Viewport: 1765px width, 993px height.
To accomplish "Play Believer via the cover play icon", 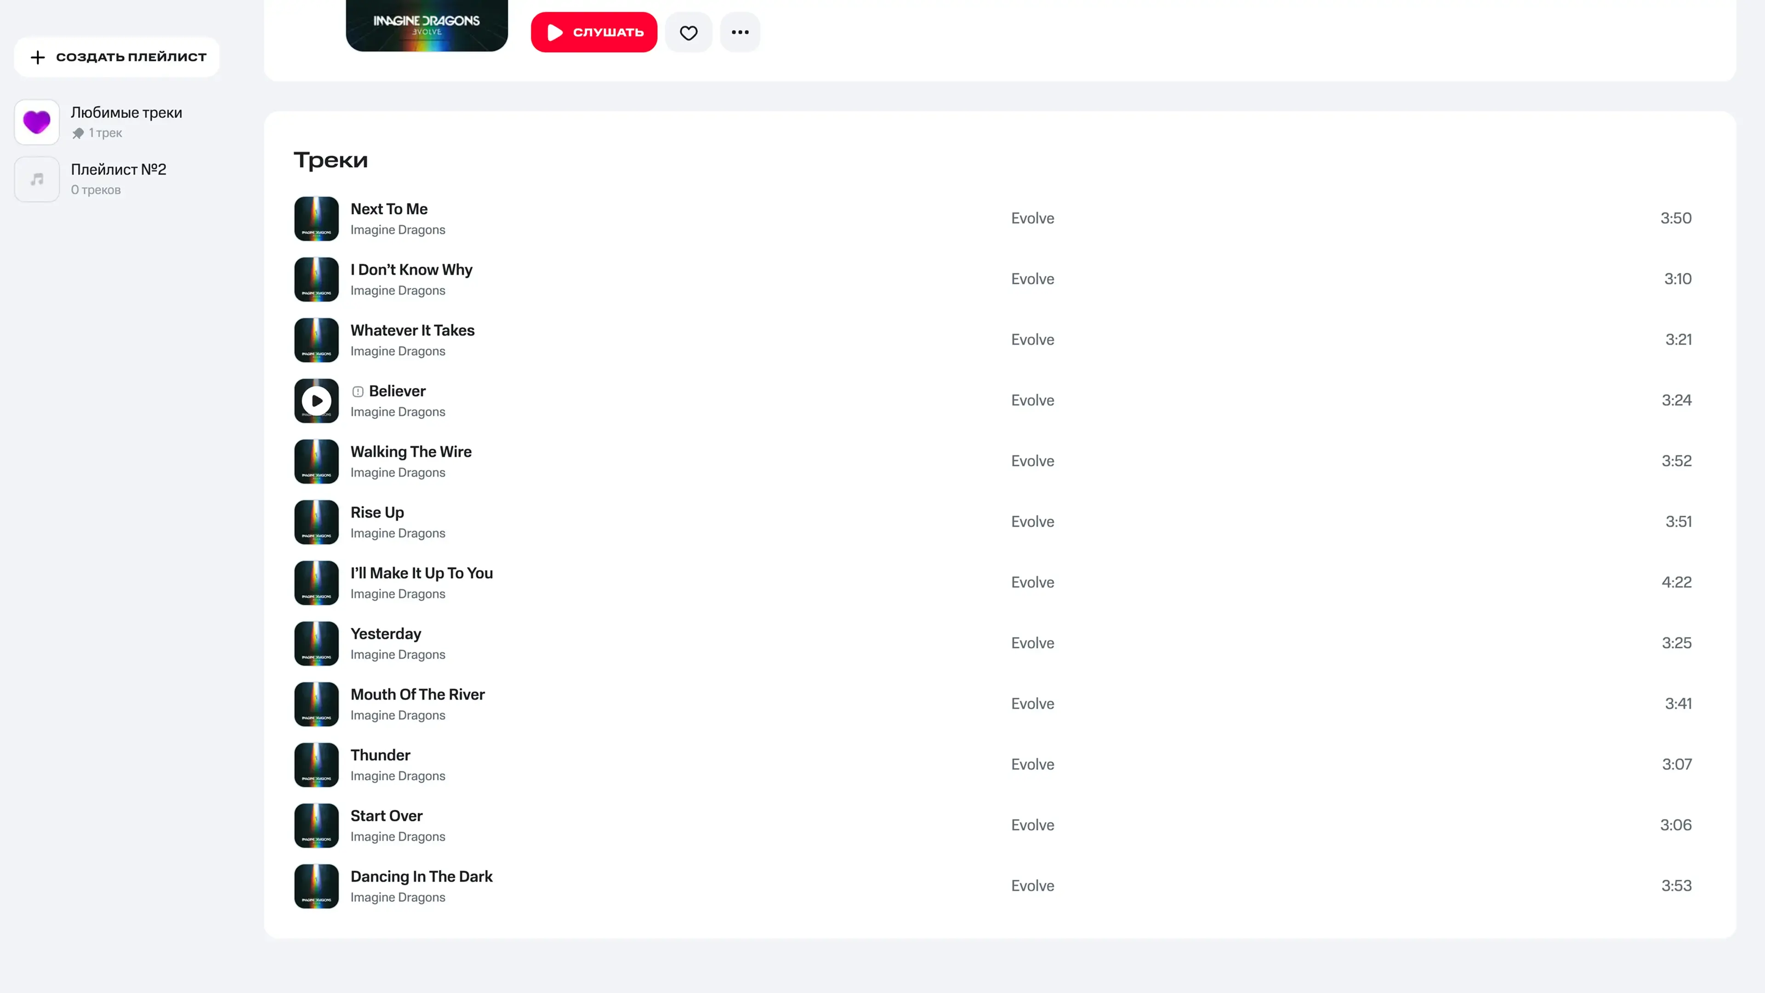I will click(x=317, y=401).
